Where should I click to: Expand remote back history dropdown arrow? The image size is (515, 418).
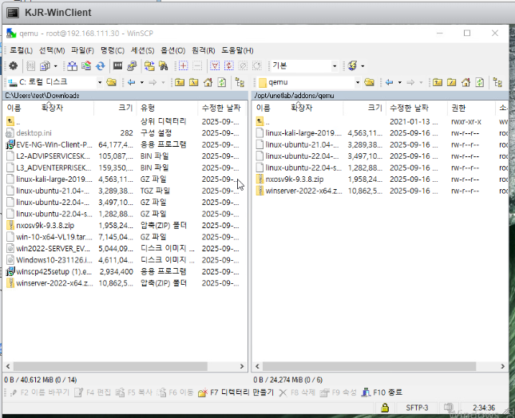pyautogui.click(x=400, y=82)
